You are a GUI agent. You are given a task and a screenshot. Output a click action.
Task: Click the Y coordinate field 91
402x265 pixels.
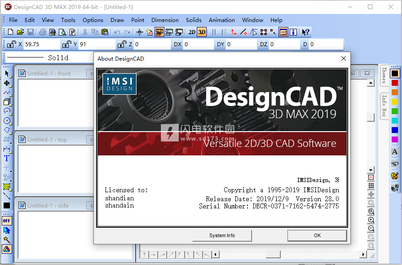[x=97, y=44]
